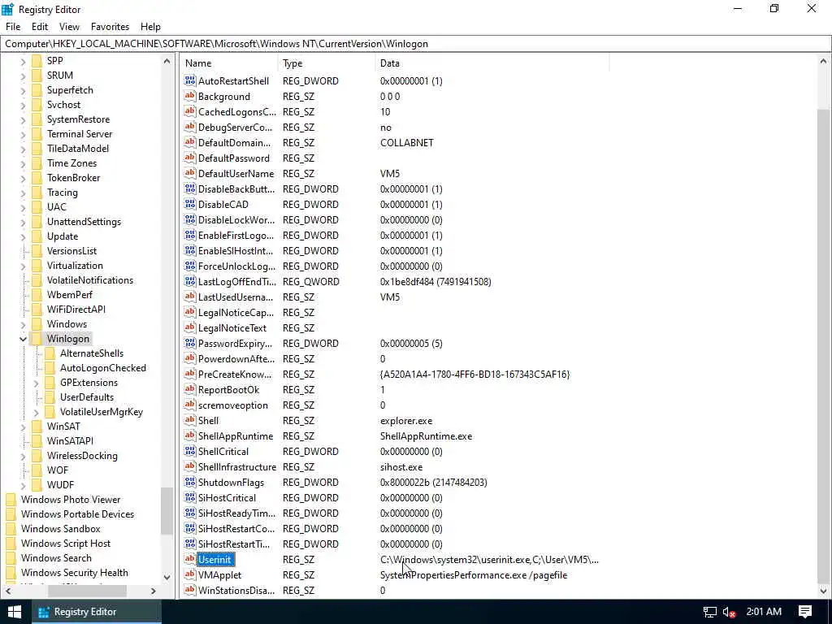Click the DefaultPassword string value icon
This screenshot has height=624, width=832.
pos(190,158)
